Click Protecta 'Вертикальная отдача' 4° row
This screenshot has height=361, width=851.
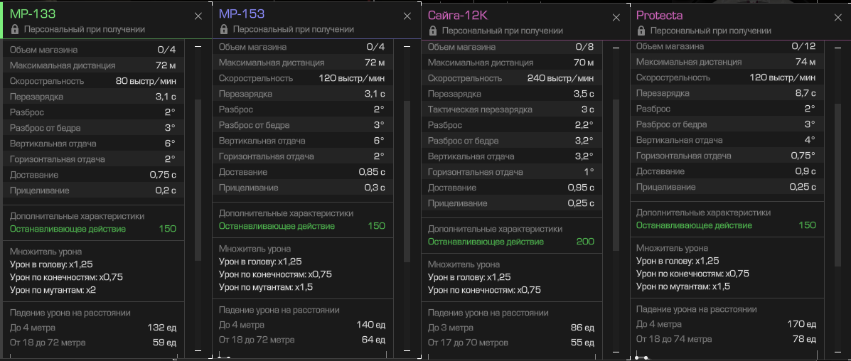pos(726,140)
